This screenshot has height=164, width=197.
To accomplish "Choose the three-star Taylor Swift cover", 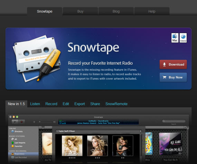I will (97, 146).
